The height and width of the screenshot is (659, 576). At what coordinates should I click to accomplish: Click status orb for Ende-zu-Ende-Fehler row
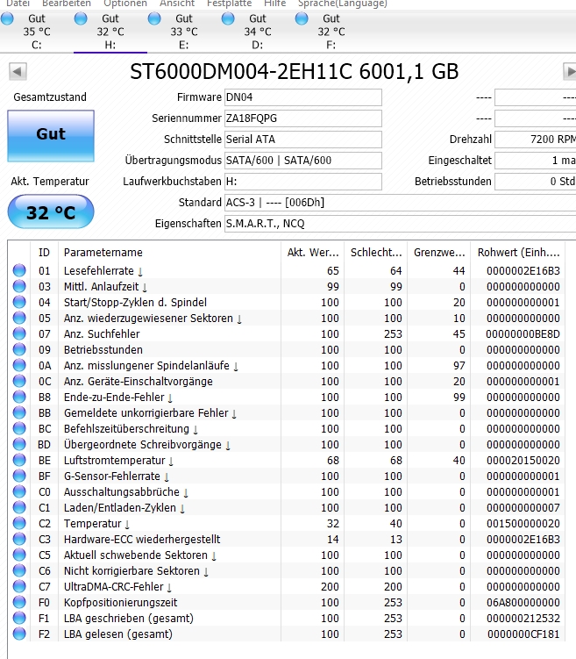coord(19,397)
